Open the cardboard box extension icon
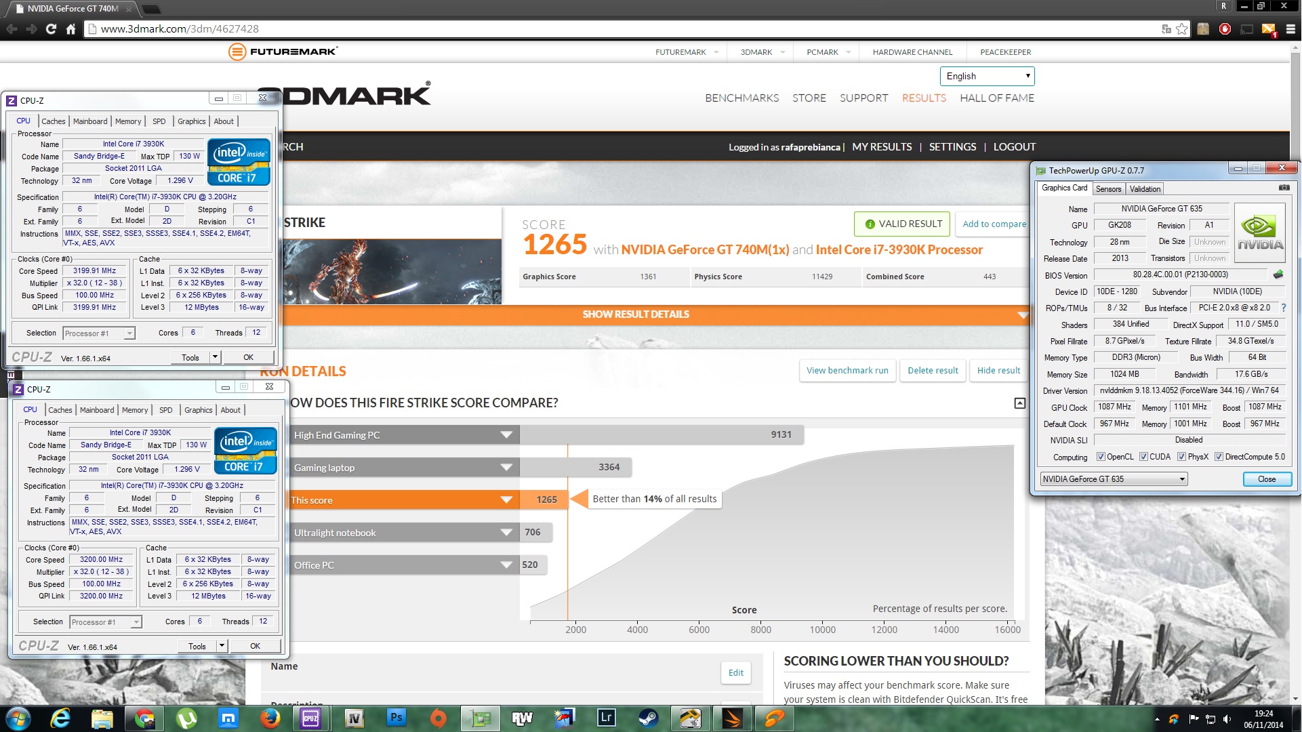This screenshot has height=732, width=1302. tap(1203, 28)
